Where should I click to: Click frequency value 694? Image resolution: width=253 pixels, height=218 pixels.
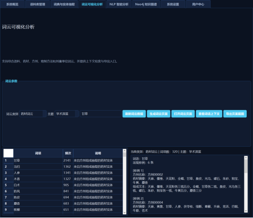click(68, 197)
